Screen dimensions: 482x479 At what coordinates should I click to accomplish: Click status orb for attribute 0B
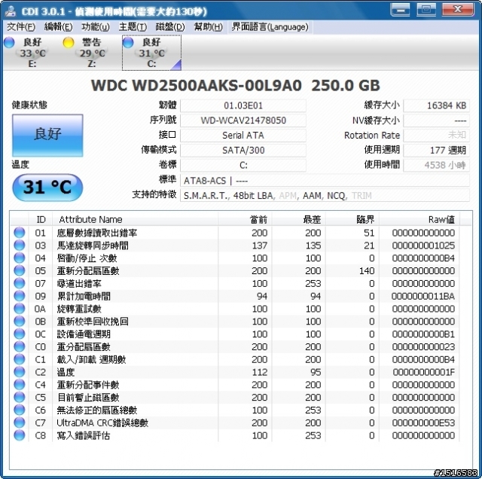20,321
